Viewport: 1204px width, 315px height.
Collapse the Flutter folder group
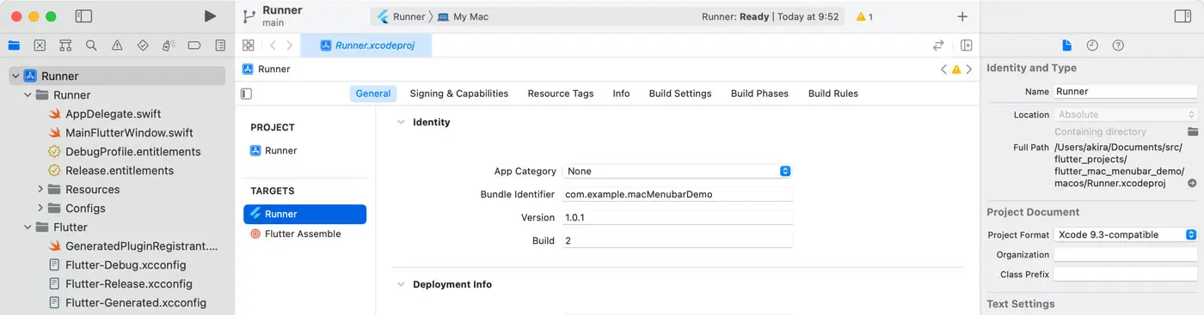tap(28, 227)
